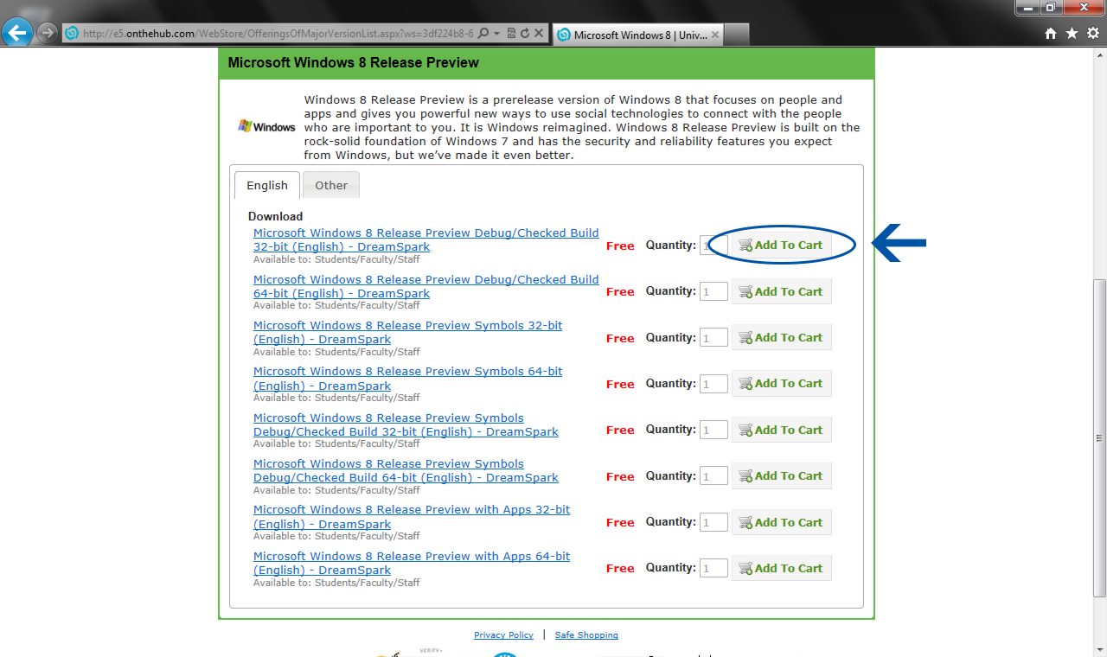Viewport: 1107px width, 657px height.
Task: Add Release Preview with Apps 64-bit to cart
Action: 782,568
